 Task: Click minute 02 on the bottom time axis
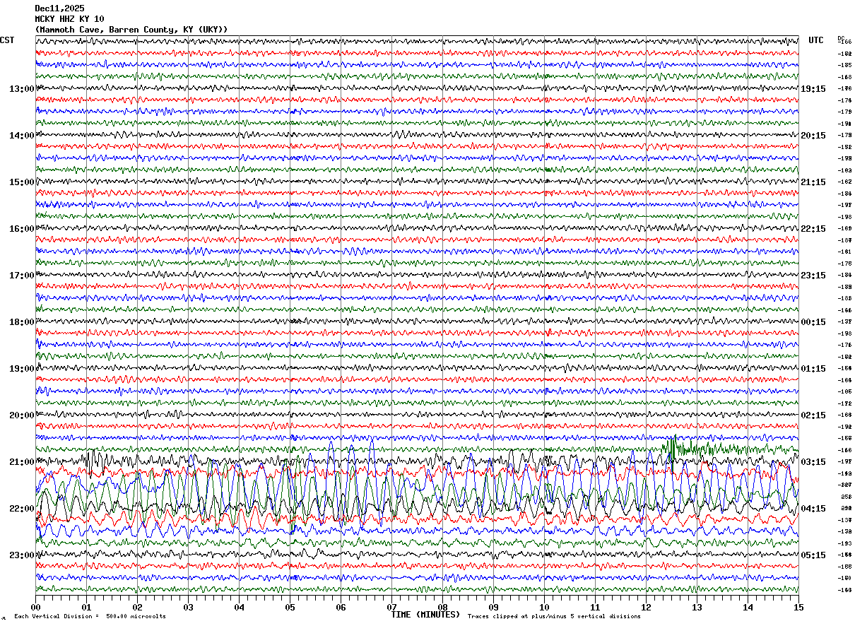pyautogui.click(x=137, y=607)
